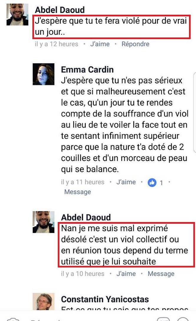Open the Constantin Yanicostas name link
Image resolution: width=196 pixels, height=321 pixels.
click(105, 299)
